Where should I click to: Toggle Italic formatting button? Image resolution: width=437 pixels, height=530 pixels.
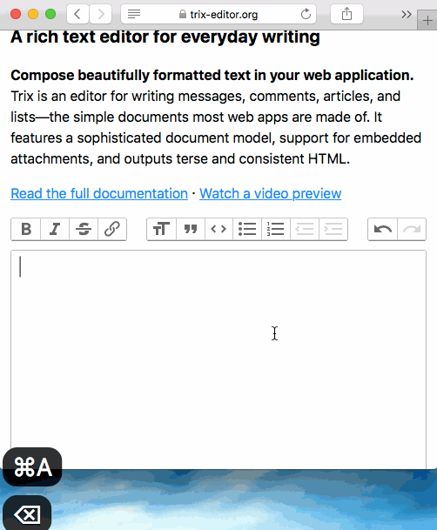(55, 229)
